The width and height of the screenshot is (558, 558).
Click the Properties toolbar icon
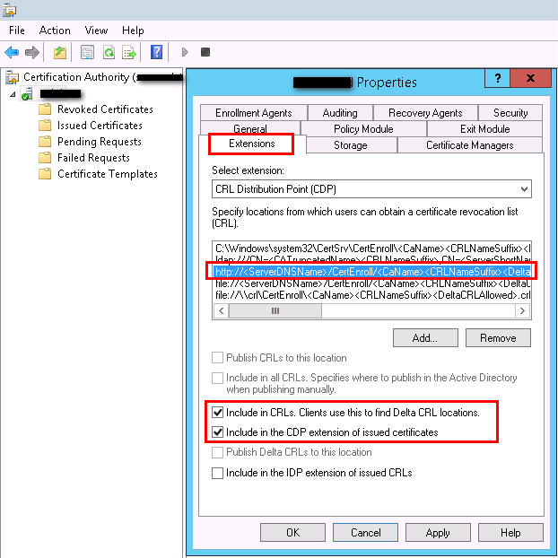coord(87,52)
